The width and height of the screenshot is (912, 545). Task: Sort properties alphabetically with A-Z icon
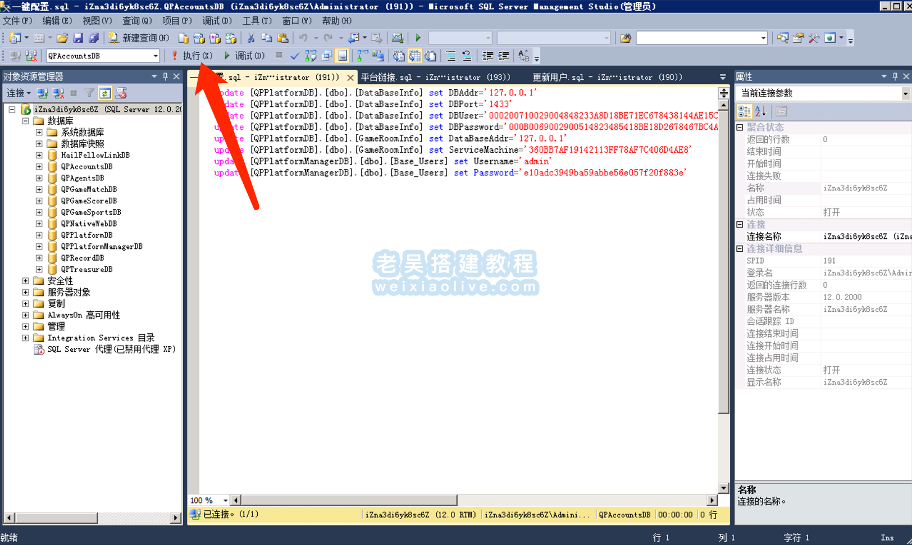click(760, 111)
